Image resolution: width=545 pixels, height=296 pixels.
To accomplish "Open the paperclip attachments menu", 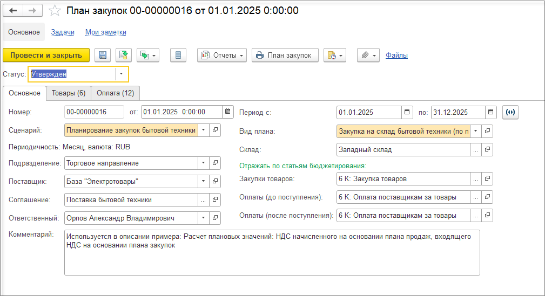I will click(x=368, y=55).
